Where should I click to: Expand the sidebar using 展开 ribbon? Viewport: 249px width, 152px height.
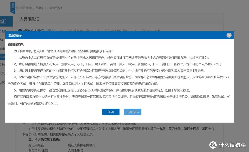point(12,7)
